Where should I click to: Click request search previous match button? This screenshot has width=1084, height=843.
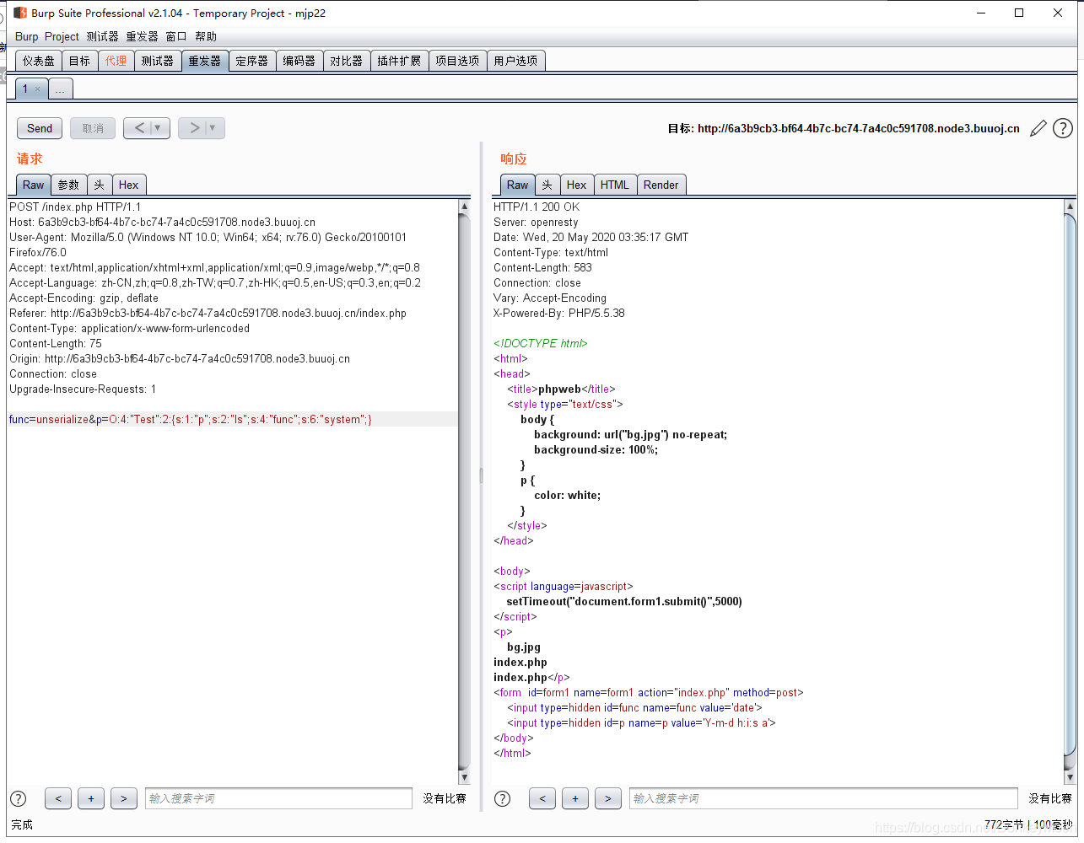point(58,798)
